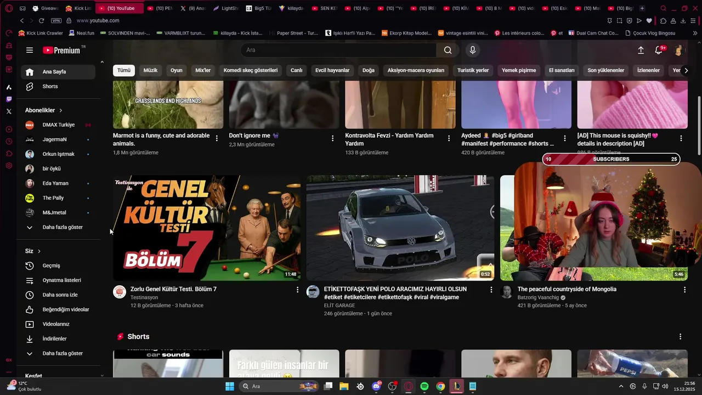Click the YouTube page vertical scrollbar
Screen dimensions: 702x395
tap(699, 126)
